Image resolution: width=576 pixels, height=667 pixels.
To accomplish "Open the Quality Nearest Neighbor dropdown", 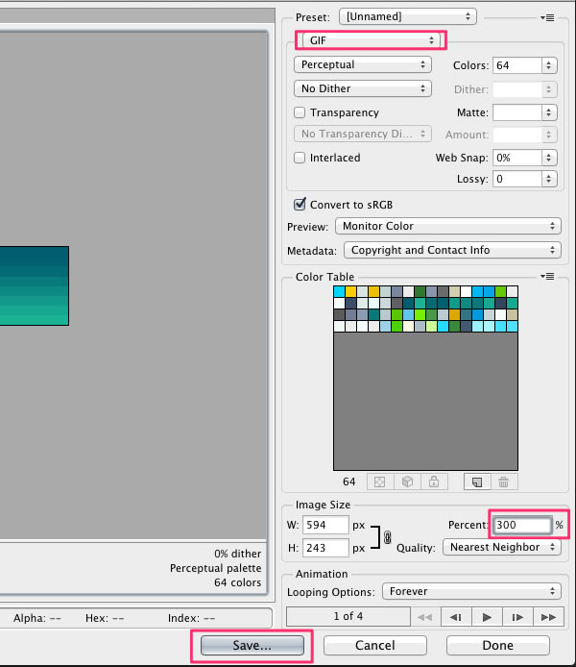I will (502, 547).
